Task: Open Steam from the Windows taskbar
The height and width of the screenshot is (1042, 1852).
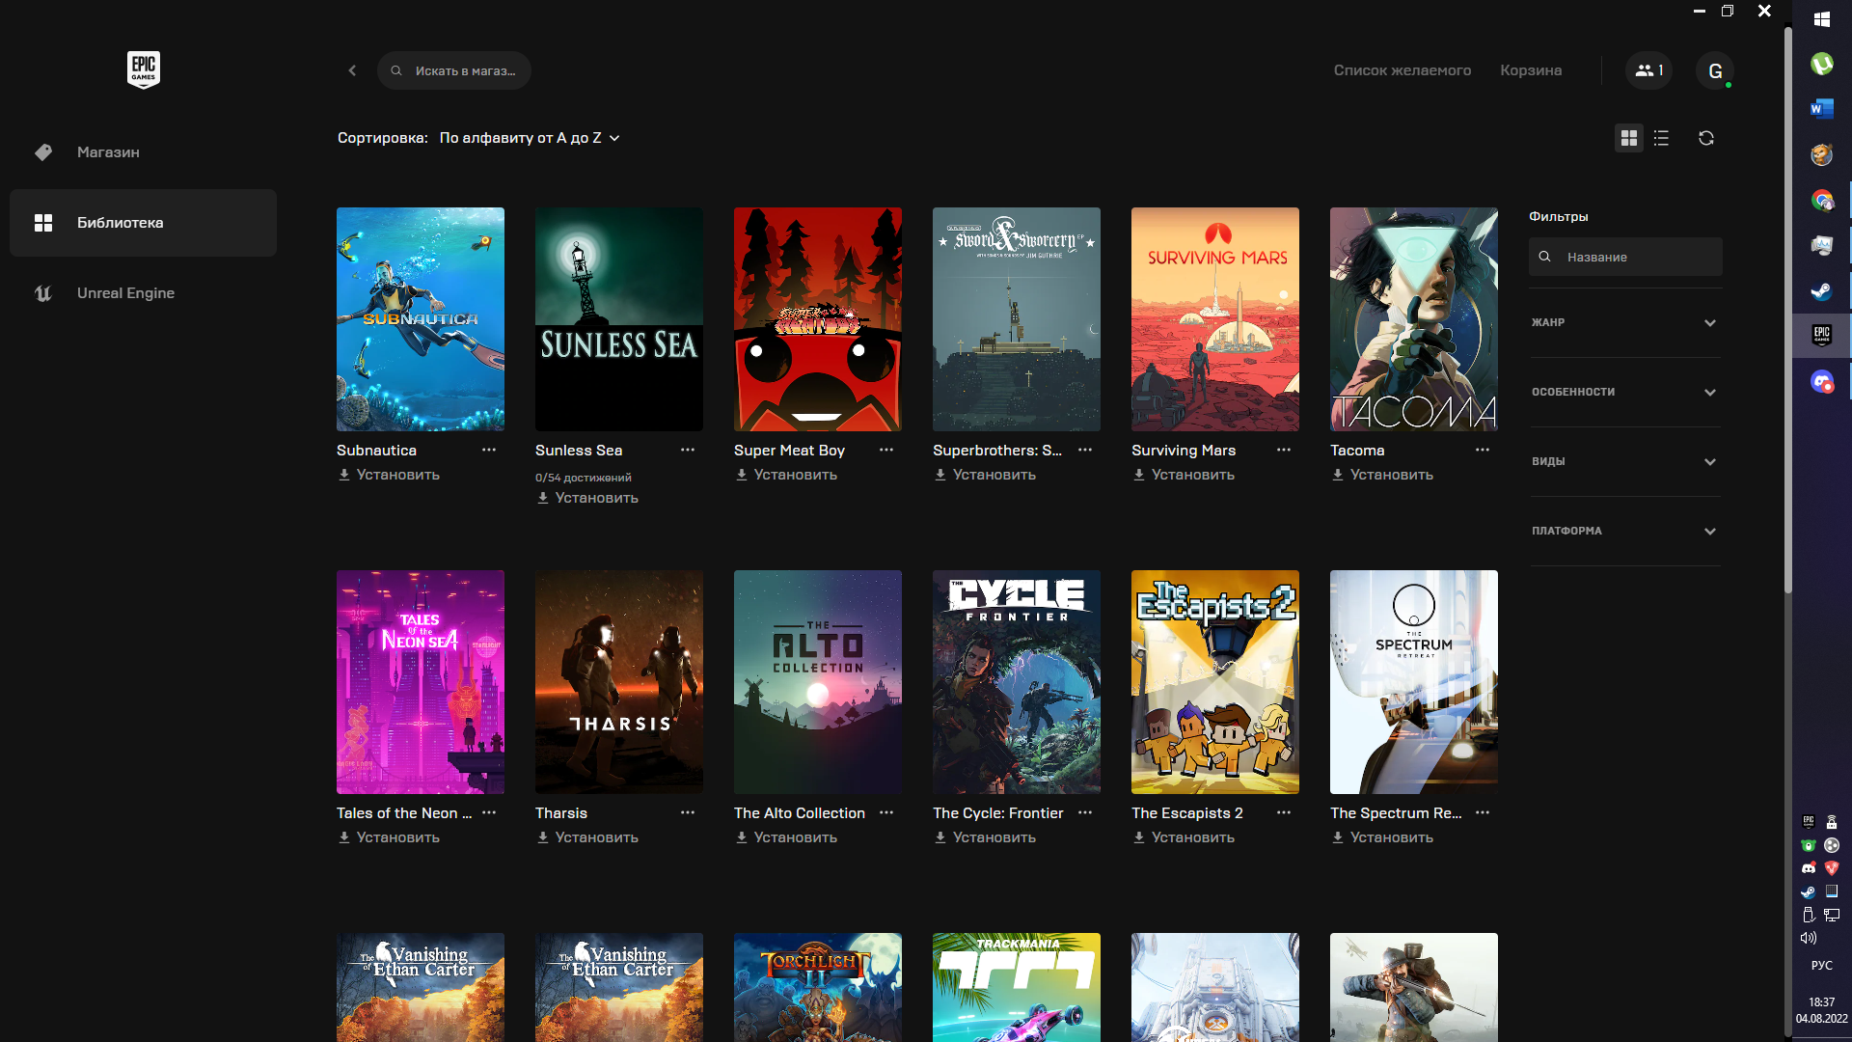Action: point(1821,290)
